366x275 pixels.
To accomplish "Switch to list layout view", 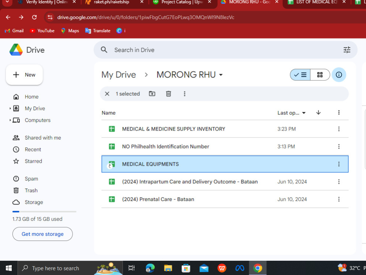I will pos(300,75).
